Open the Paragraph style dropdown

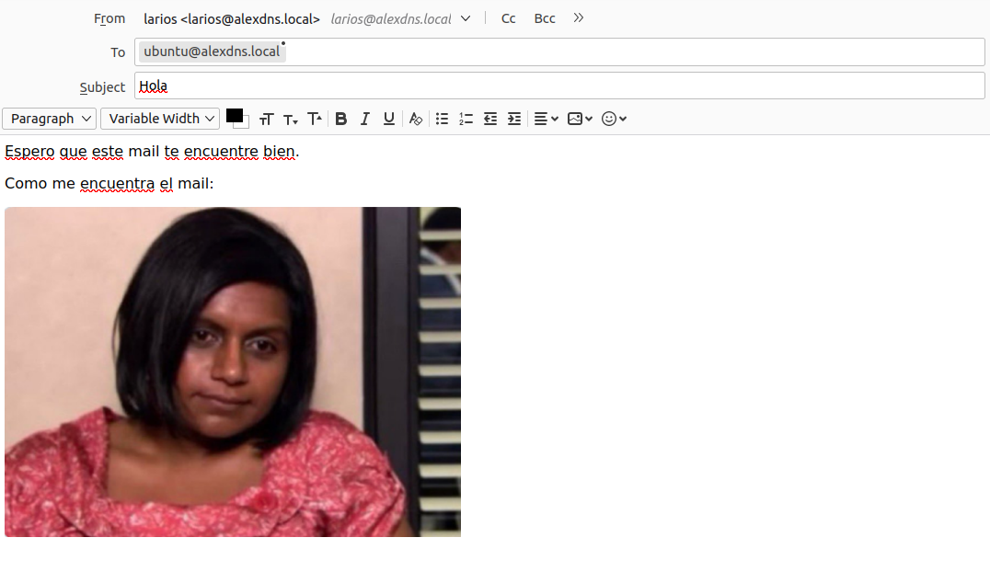pyautogui.click(x=50, y=119)
